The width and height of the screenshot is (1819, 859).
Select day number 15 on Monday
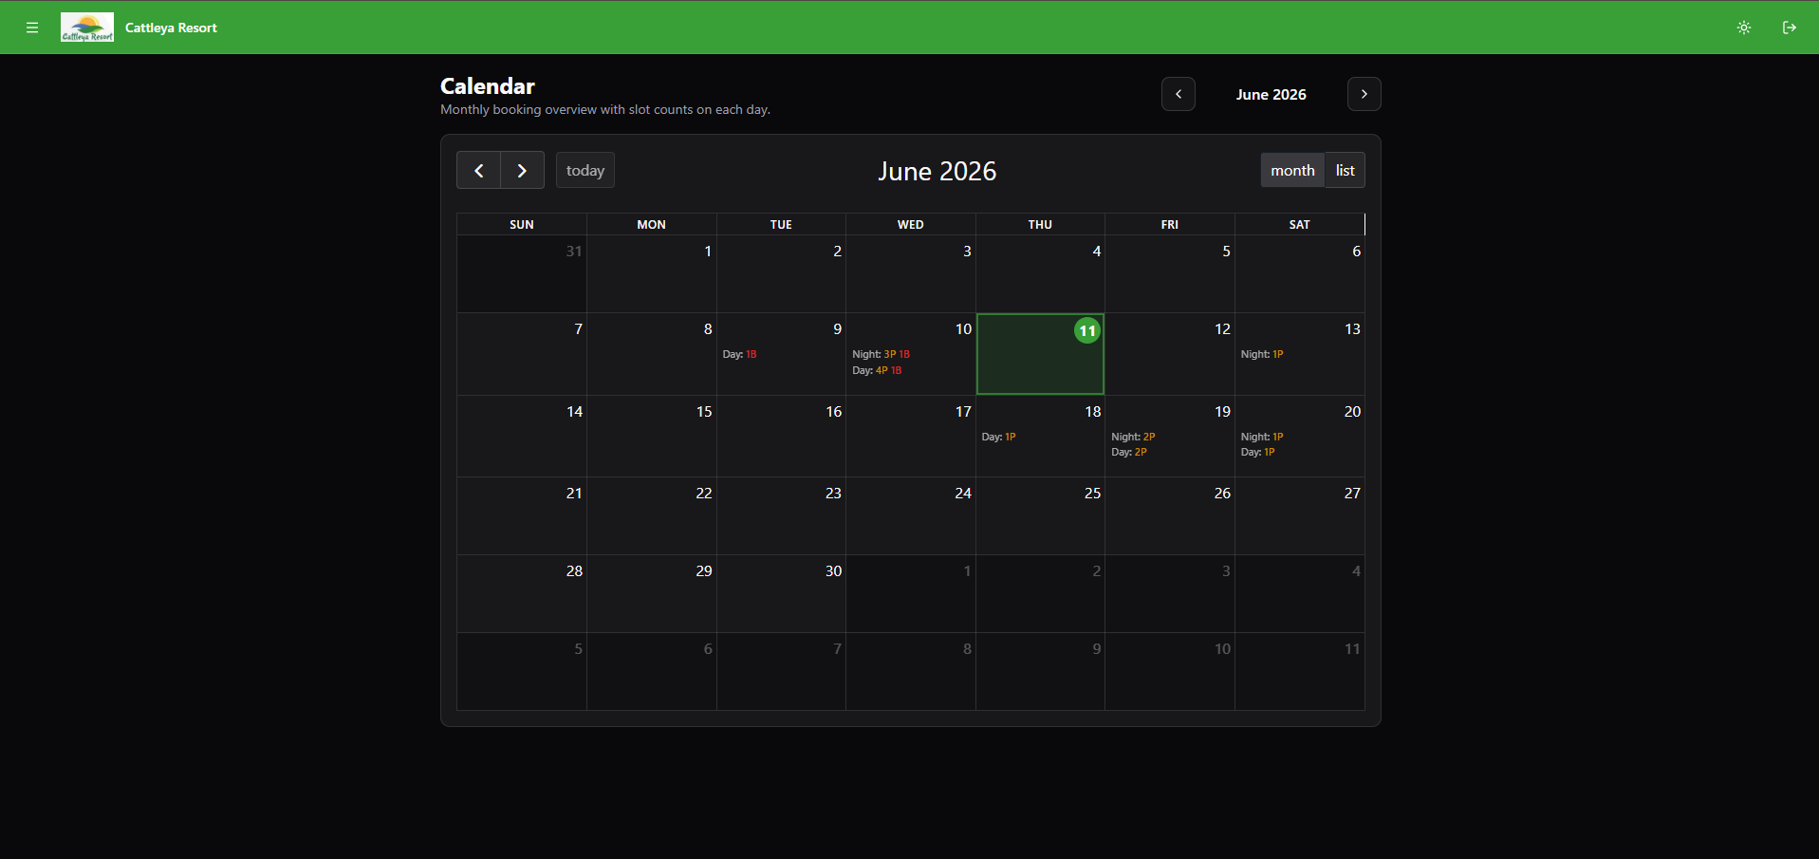(x=704, y=411)
